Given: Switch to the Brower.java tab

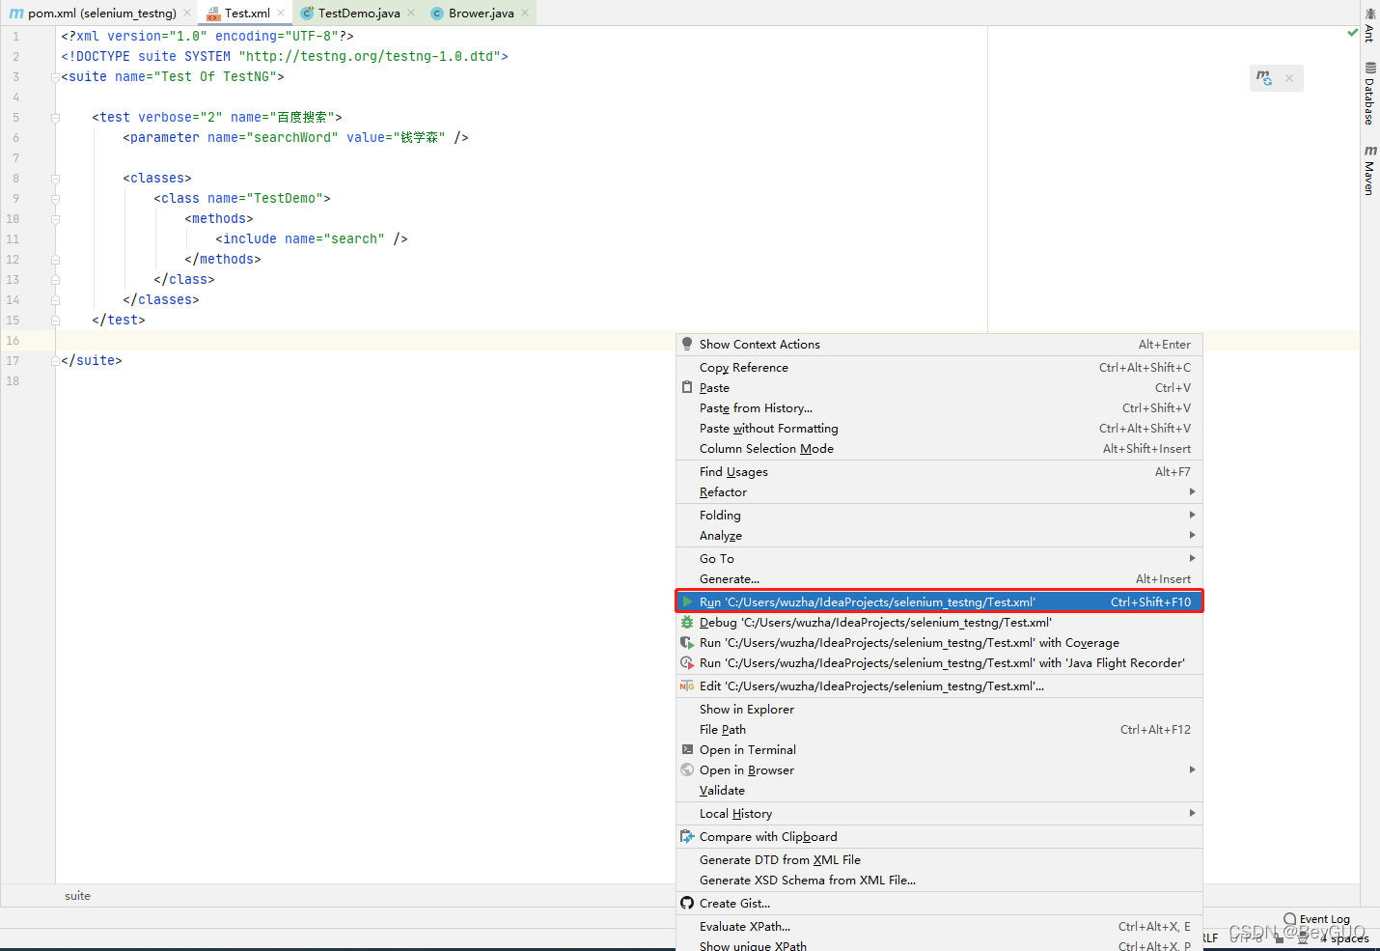Looking at the screenshot, I should point(481,14).
